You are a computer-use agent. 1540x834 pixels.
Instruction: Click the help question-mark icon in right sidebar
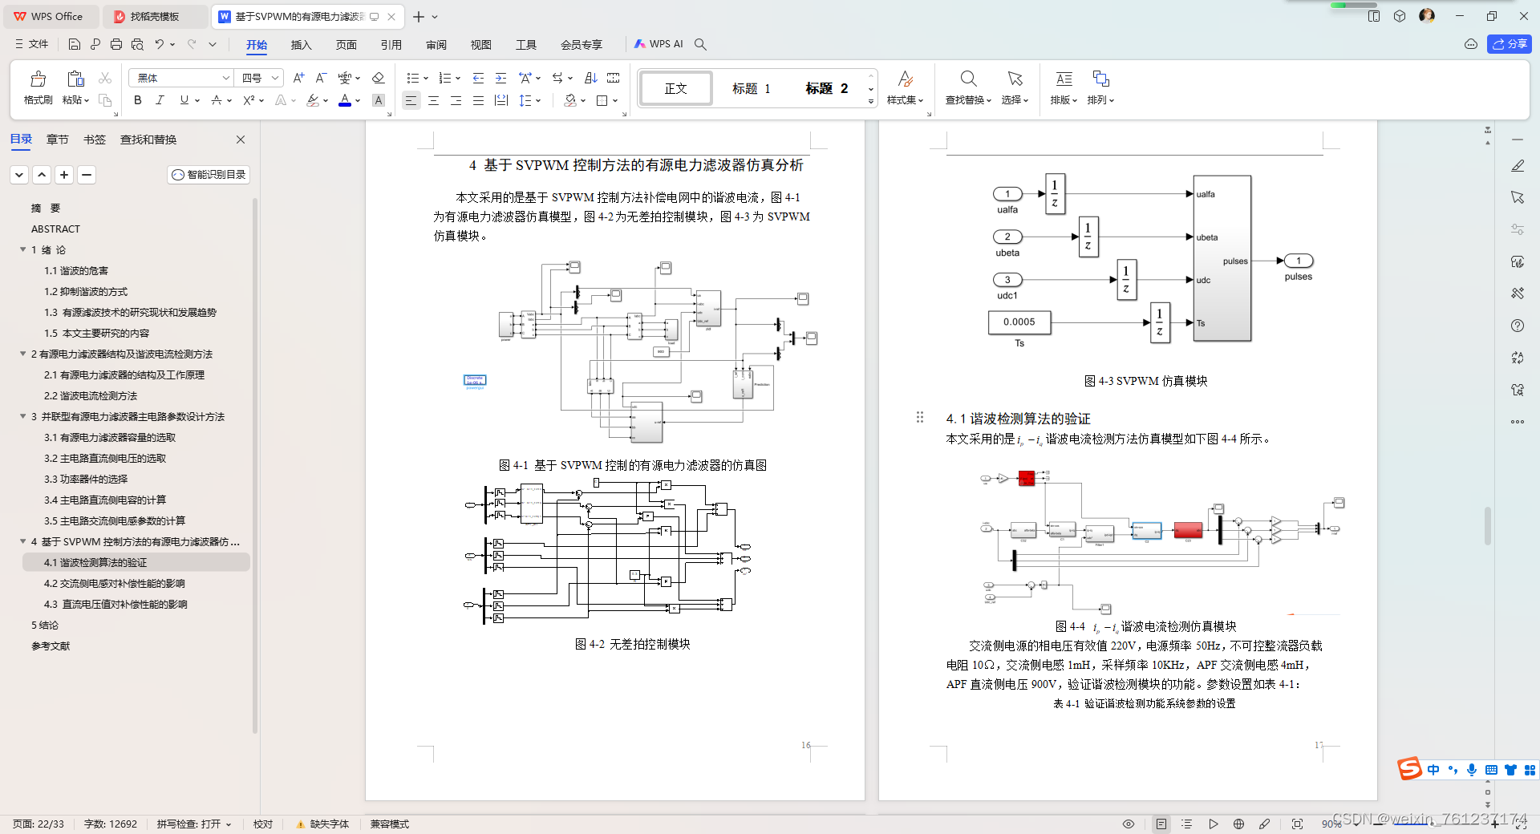point(1518,326)
